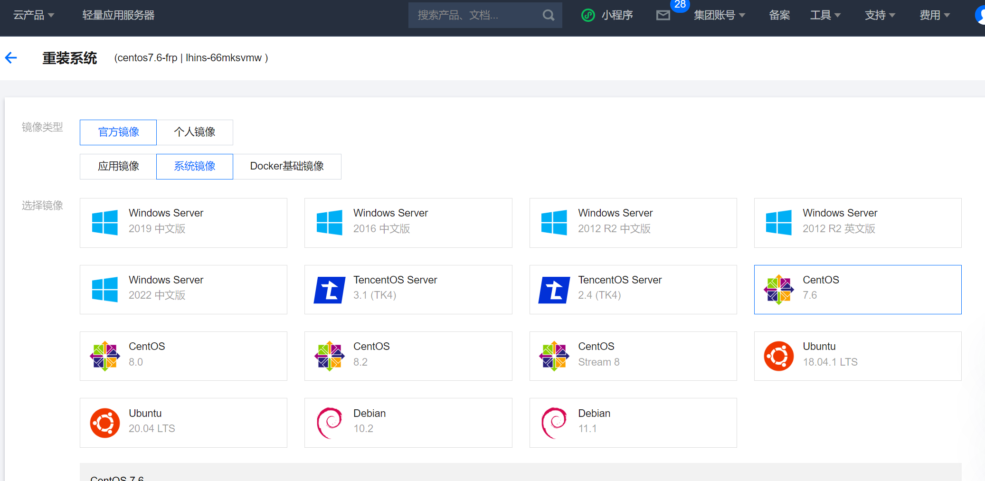Click the instance name centos7.6-frp text
Screen dimensions: 985x481
(x=147, y=58)
